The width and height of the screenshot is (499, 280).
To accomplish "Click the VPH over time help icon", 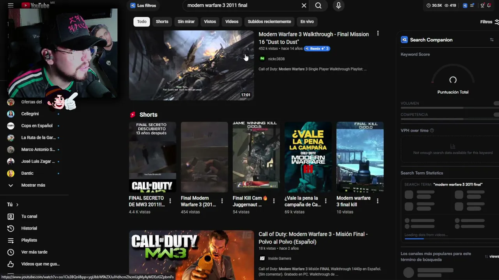I will [432, 131].
